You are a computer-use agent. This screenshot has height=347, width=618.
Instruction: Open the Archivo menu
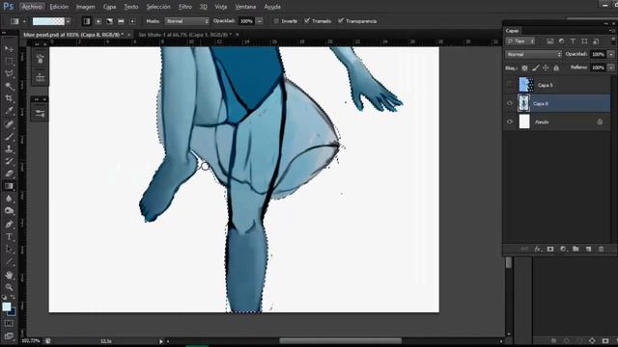pyautogui.click(x=32, y=7)
